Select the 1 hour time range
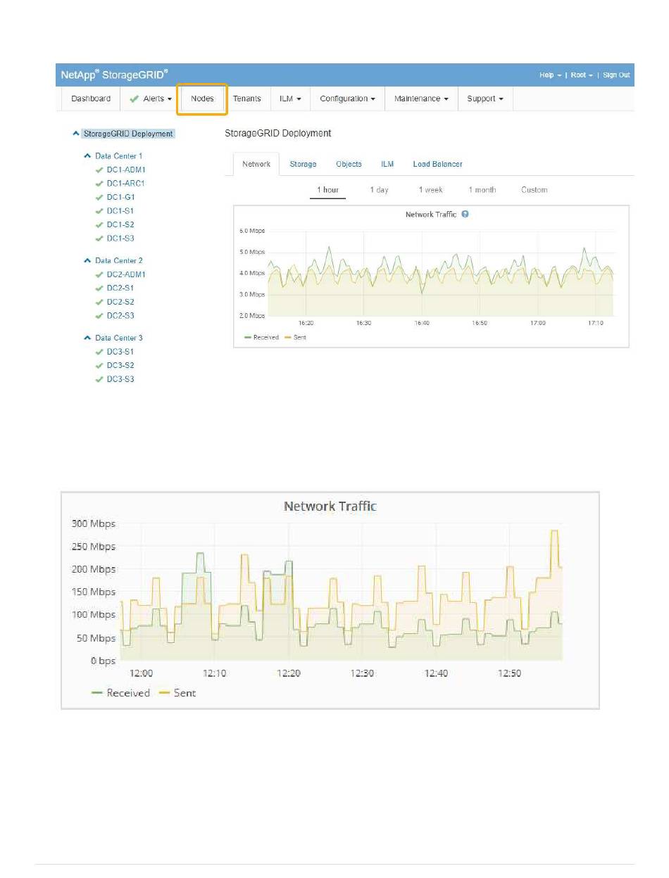Image resolution: width=669 pixels, height=878 pixels. pyautogui.click(x=328, y=190)
